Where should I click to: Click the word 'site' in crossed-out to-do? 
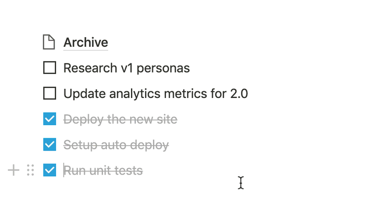pyautogui.click(x=167, y=119)
